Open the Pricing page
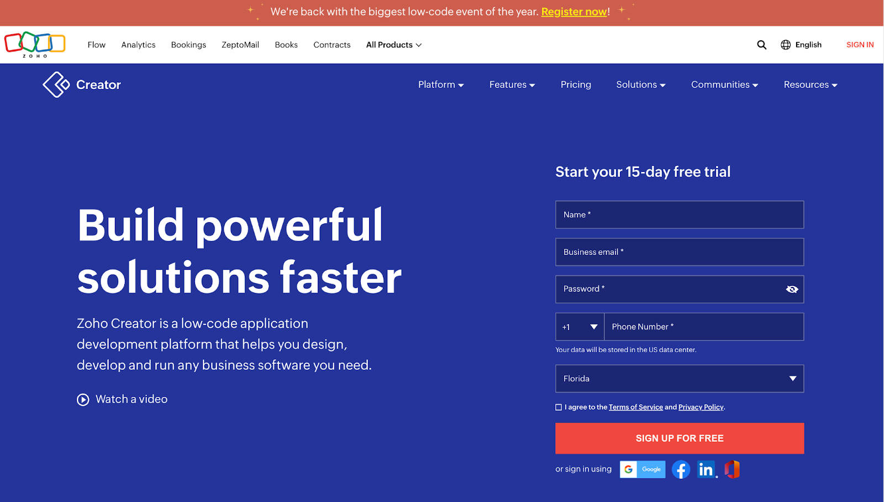The height and width of the screenshot is (502, 884). pos(576,85)
